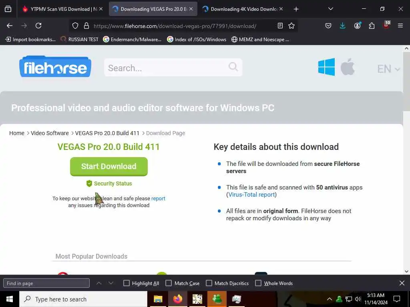Focus the Find in page field
410x307 pixels.
[x=46, y=283]
